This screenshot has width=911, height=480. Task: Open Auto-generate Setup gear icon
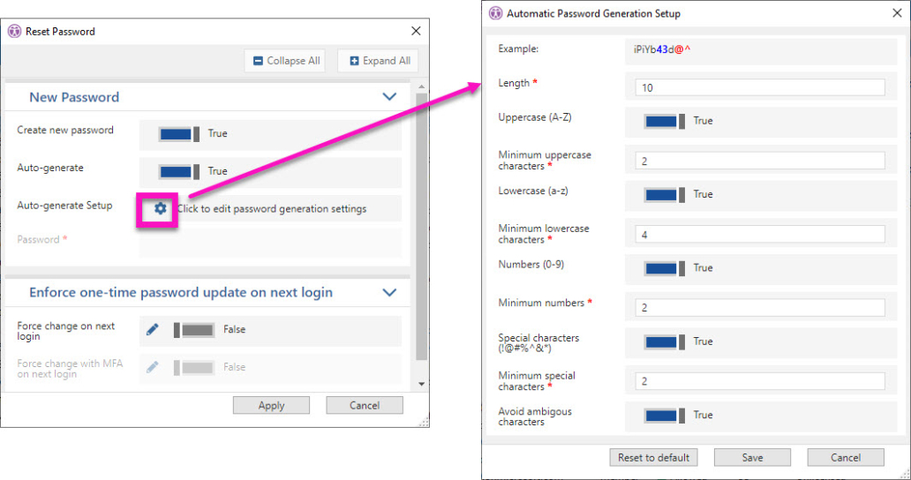pos(160,208)
